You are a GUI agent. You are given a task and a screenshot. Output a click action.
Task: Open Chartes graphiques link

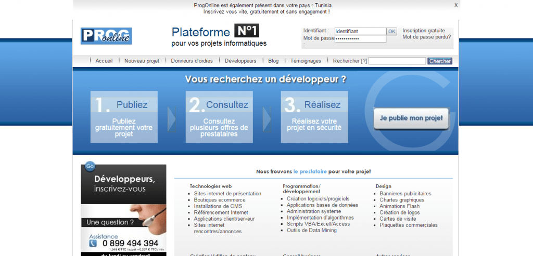pos(402,200)
